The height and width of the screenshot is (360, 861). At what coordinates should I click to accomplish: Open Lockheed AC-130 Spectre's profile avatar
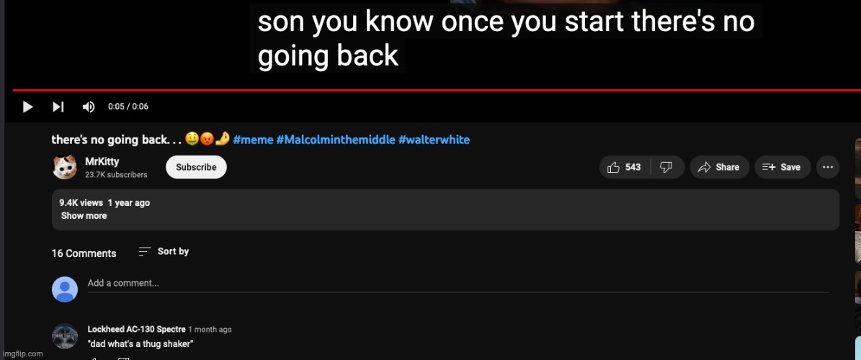65,336
